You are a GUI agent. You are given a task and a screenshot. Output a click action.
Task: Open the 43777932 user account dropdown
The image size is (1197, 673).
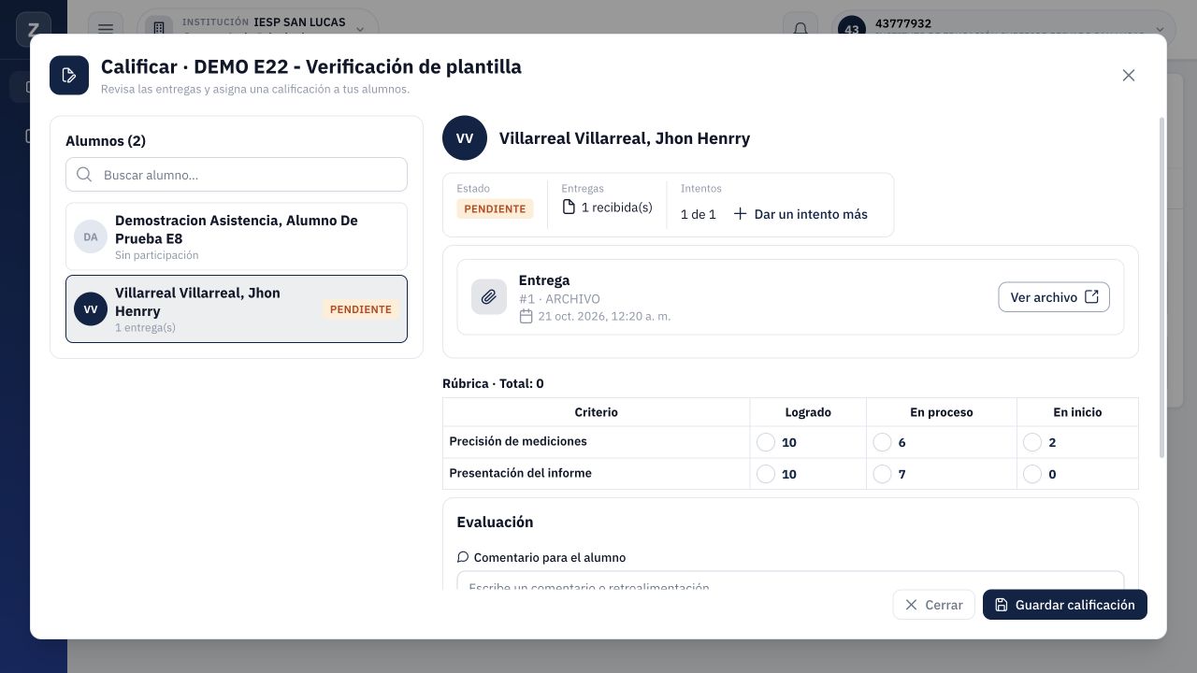(x=1003, y=28)
